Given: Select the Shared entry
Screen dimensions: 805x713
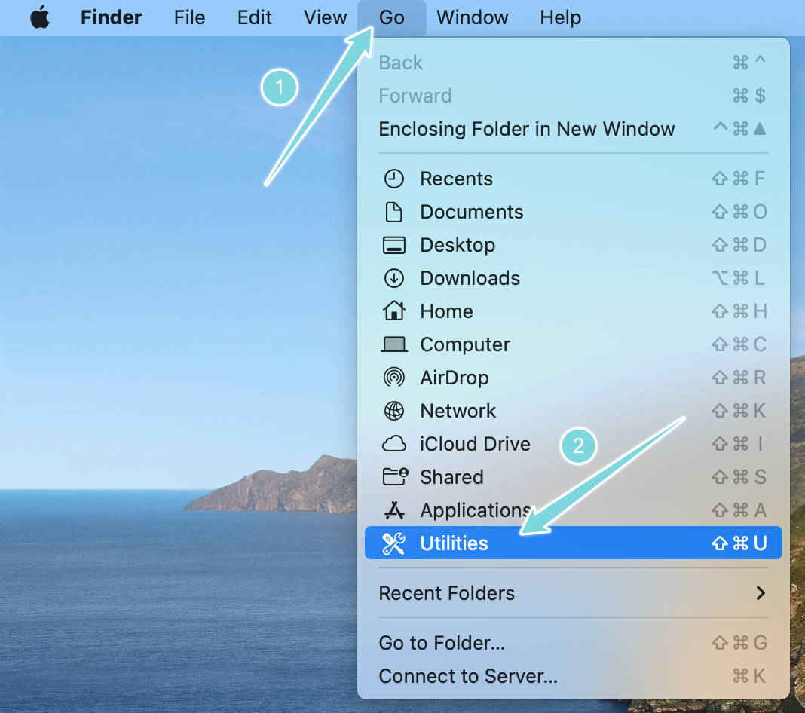Looking at the screenshot, I should click(574, 477).
